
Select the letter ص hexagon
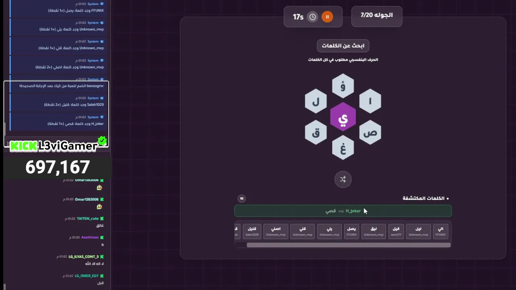click(x=370, y=132)
